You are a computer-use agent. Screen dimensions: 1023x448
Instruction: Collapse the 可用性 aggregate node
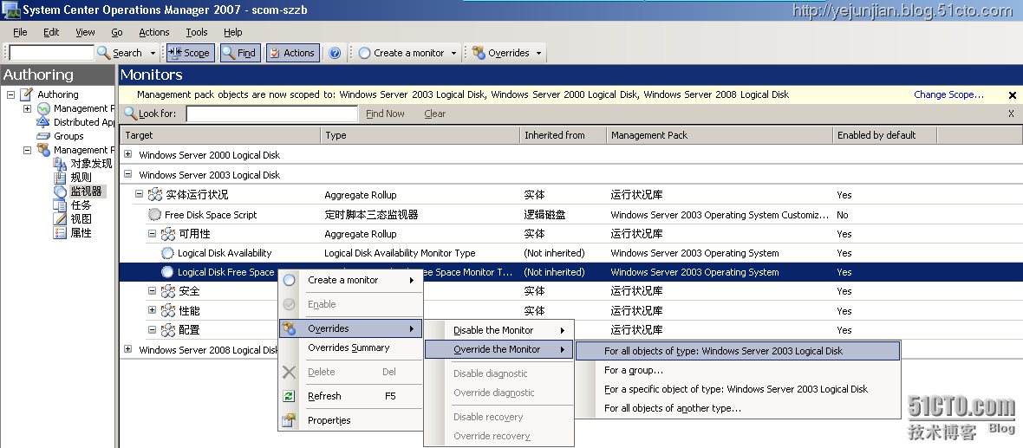[152, 233]
